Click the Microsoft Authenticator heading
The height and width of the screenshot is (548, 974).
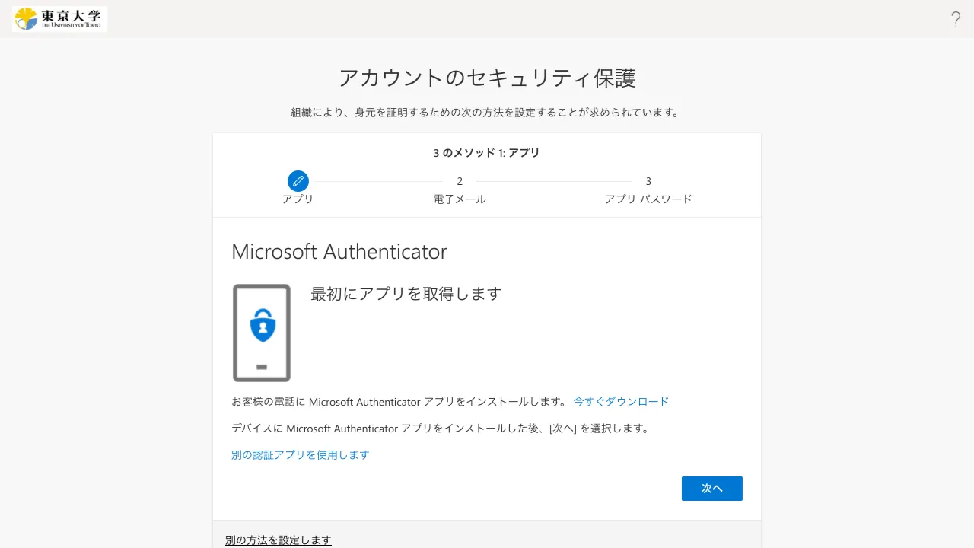tap(339, 252)
